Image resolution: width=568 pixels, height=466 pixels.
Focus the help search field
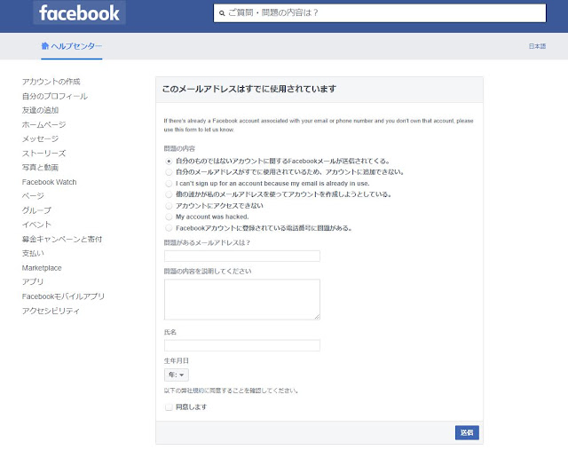click(380, 13)
